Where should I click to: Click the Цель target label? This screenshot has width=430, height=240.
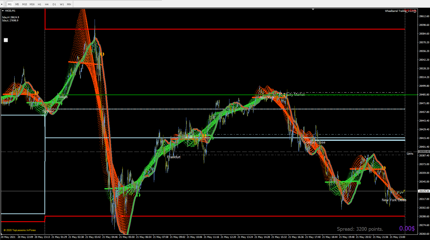(410, 153)
